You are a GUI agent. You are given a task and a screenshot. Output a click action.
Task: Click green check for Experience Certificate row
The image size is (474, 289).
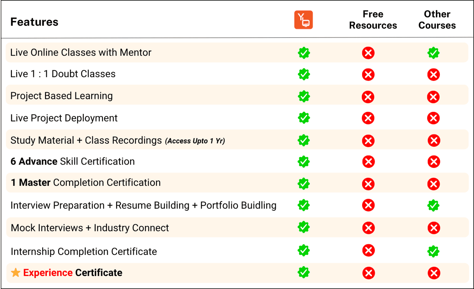pos(304,272)
